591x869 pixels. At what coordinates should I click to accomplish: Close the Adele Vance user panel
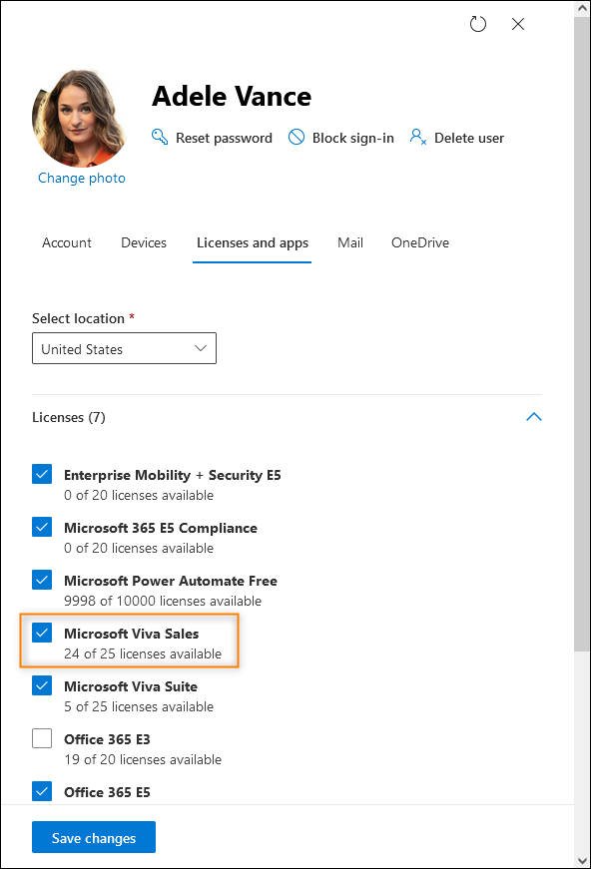[518, 24]
